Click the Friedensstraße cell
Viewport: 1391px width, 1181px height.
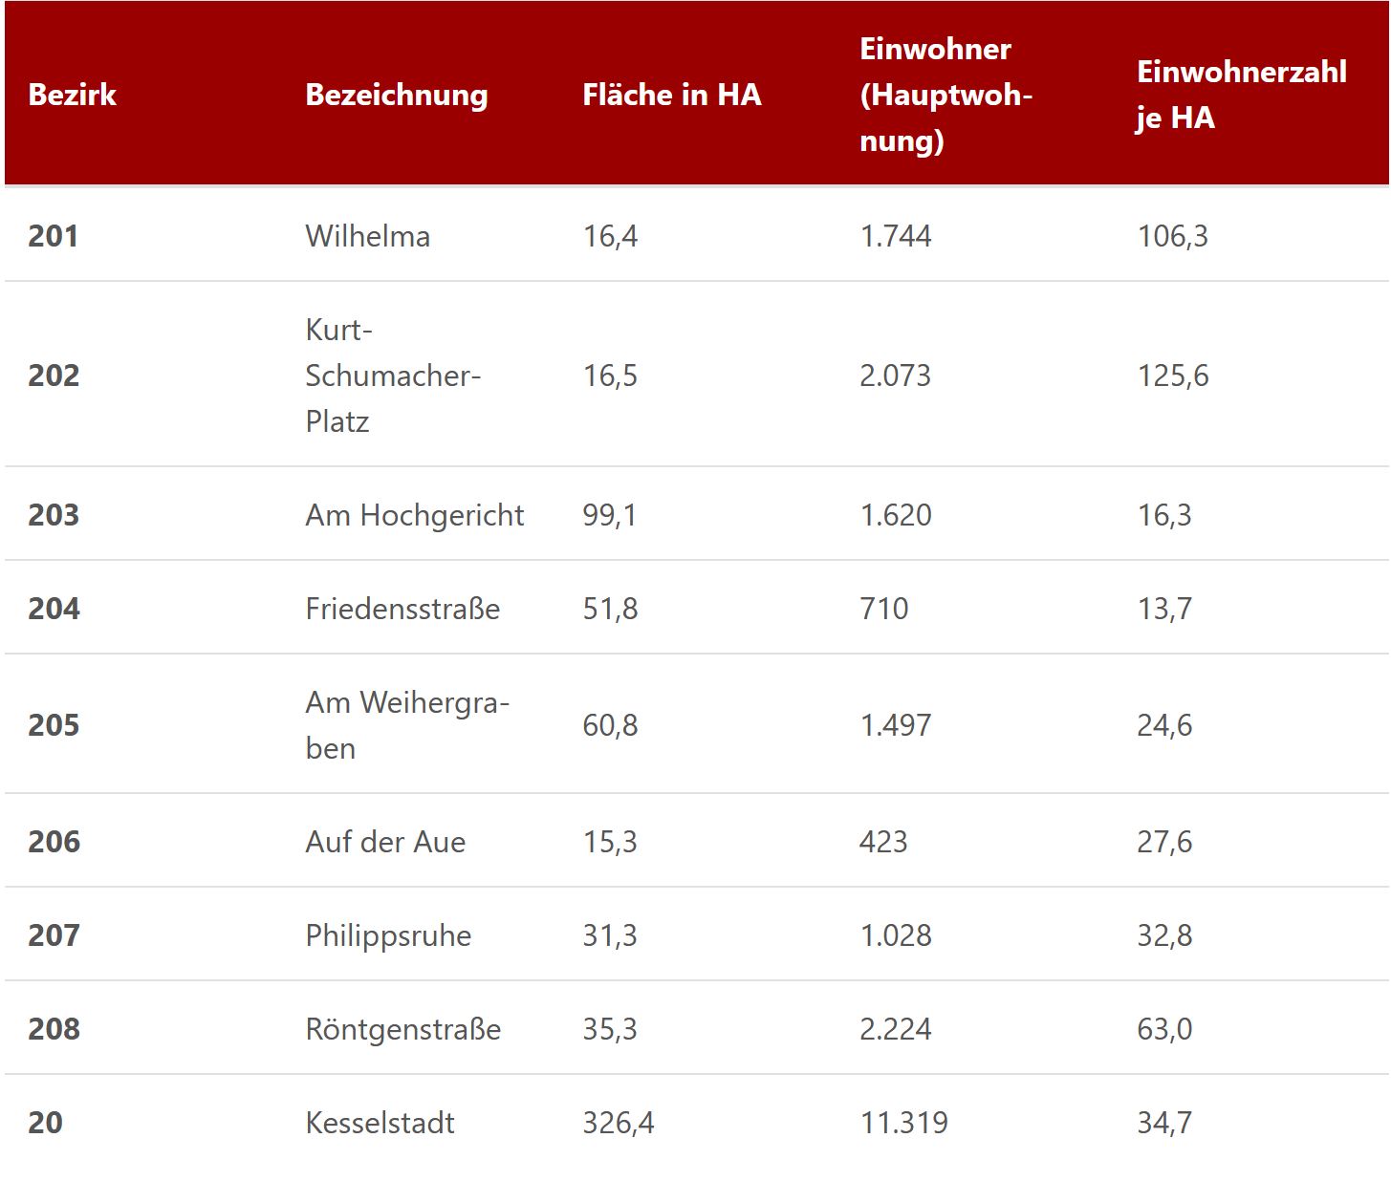402,609
